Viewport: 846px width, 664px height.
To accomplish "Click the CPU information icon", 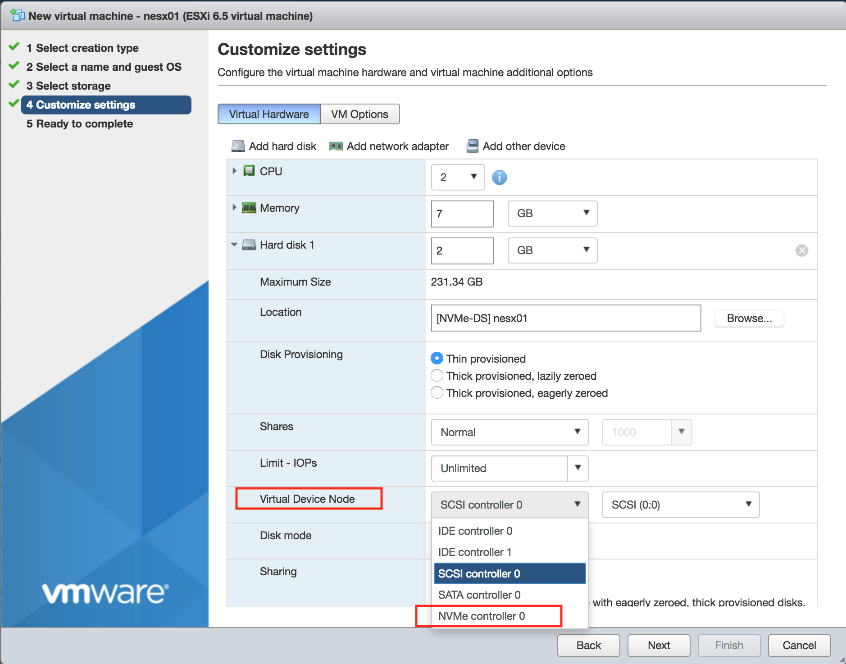I will pos(499,177).
